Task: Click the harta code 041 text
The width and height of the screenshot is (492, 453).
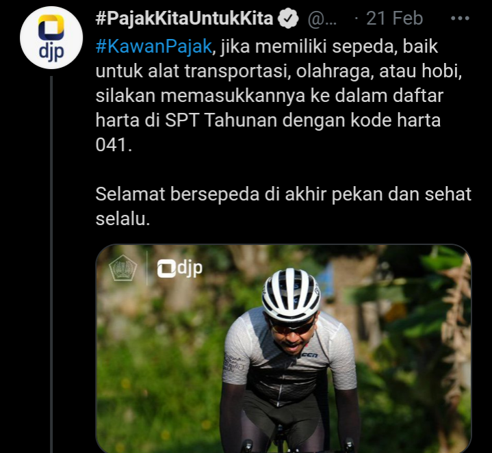Action: (x=114, y=144)
